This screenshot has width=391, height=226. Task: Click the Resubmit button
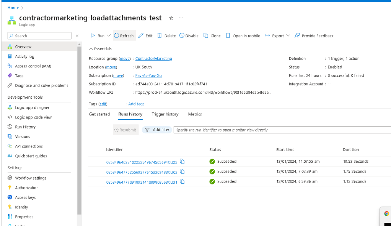(125, 130)
